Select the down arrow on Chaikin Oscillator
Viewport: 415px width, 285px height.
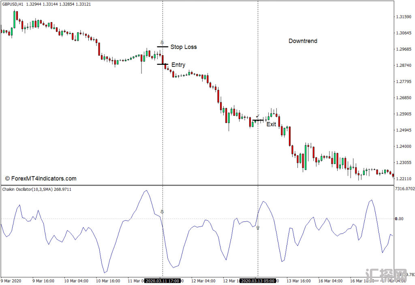pyautogui.click(x=162, y=212)
